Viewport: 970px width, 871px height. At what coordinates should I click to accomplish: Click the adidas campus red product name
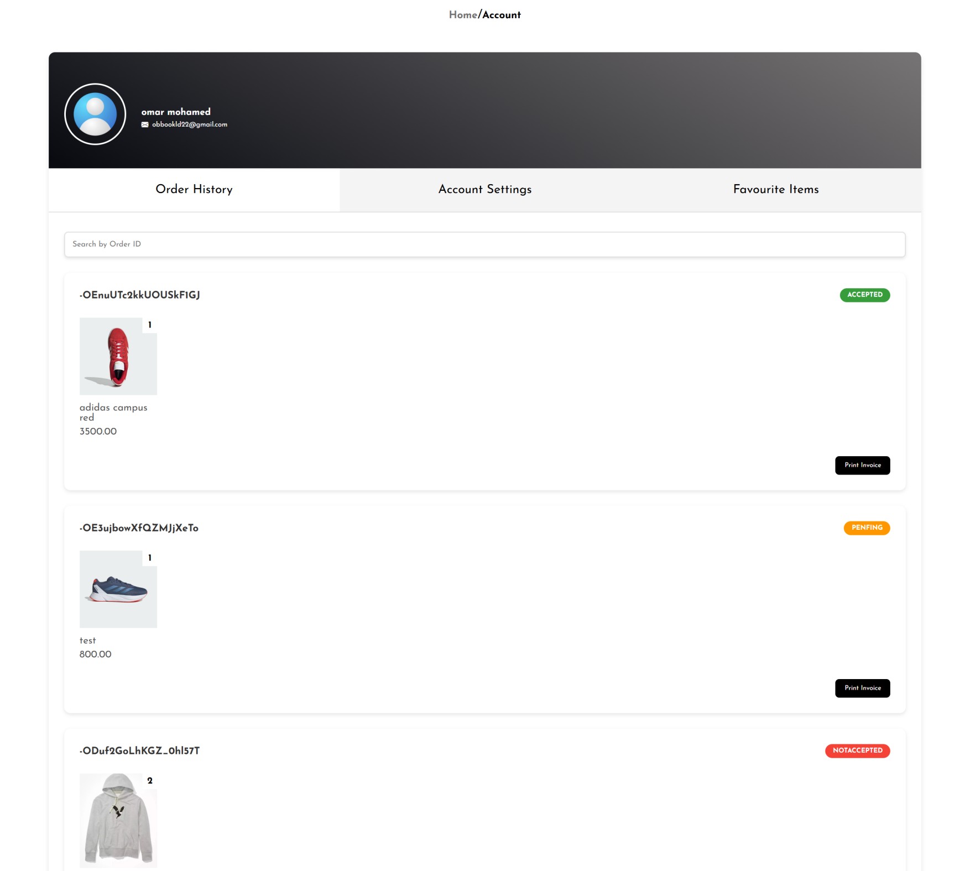click(113, 413)
